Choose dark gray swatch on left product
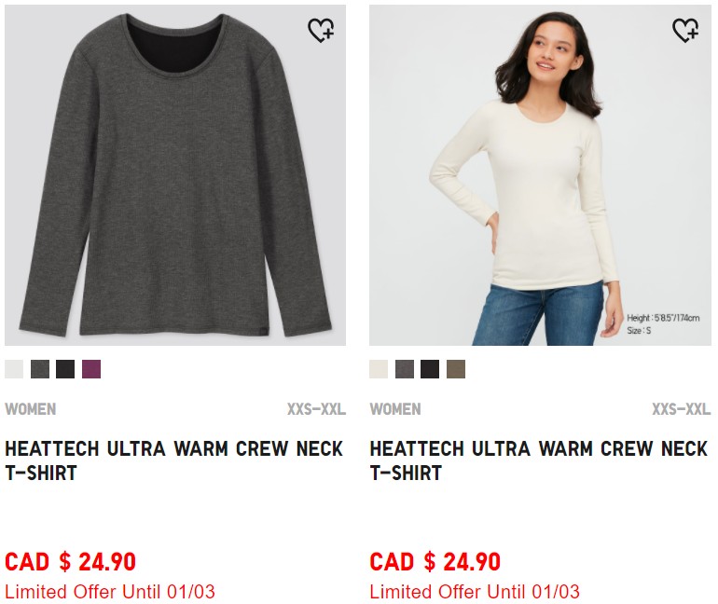This screenshot has width=718, height=604. (40, 369)
